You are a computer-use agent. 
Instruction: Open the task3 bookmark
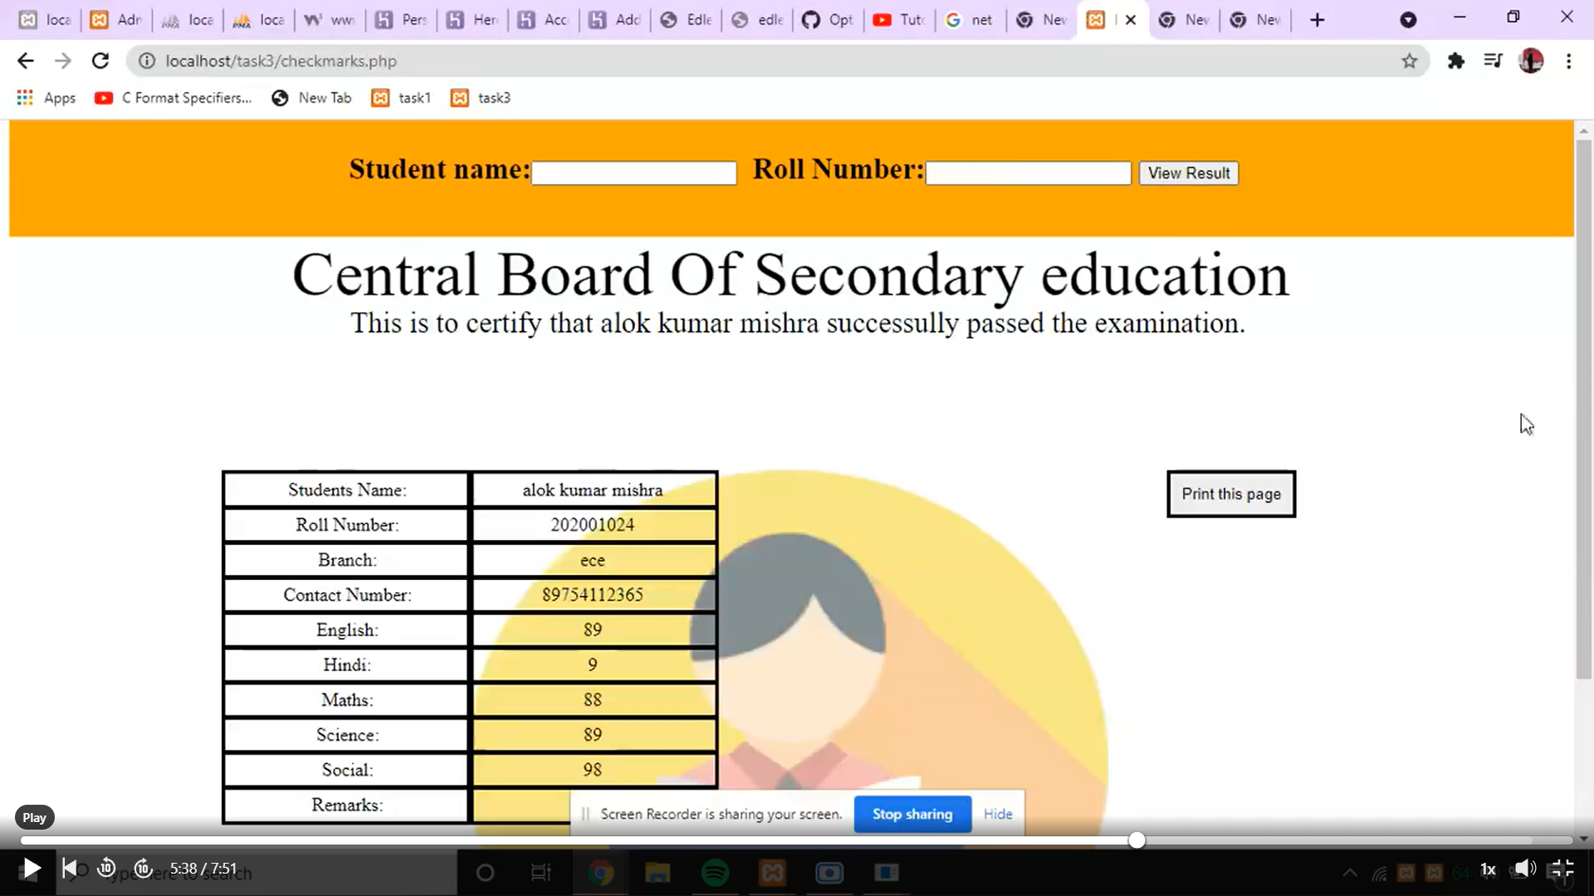[481, 98]
